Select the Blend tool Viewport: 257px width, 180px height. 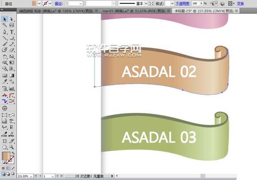pos(11,81)
